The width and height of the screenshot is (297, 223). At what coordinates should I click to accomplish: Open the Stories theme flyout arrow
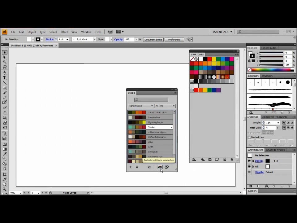click(x=171, y=127)
